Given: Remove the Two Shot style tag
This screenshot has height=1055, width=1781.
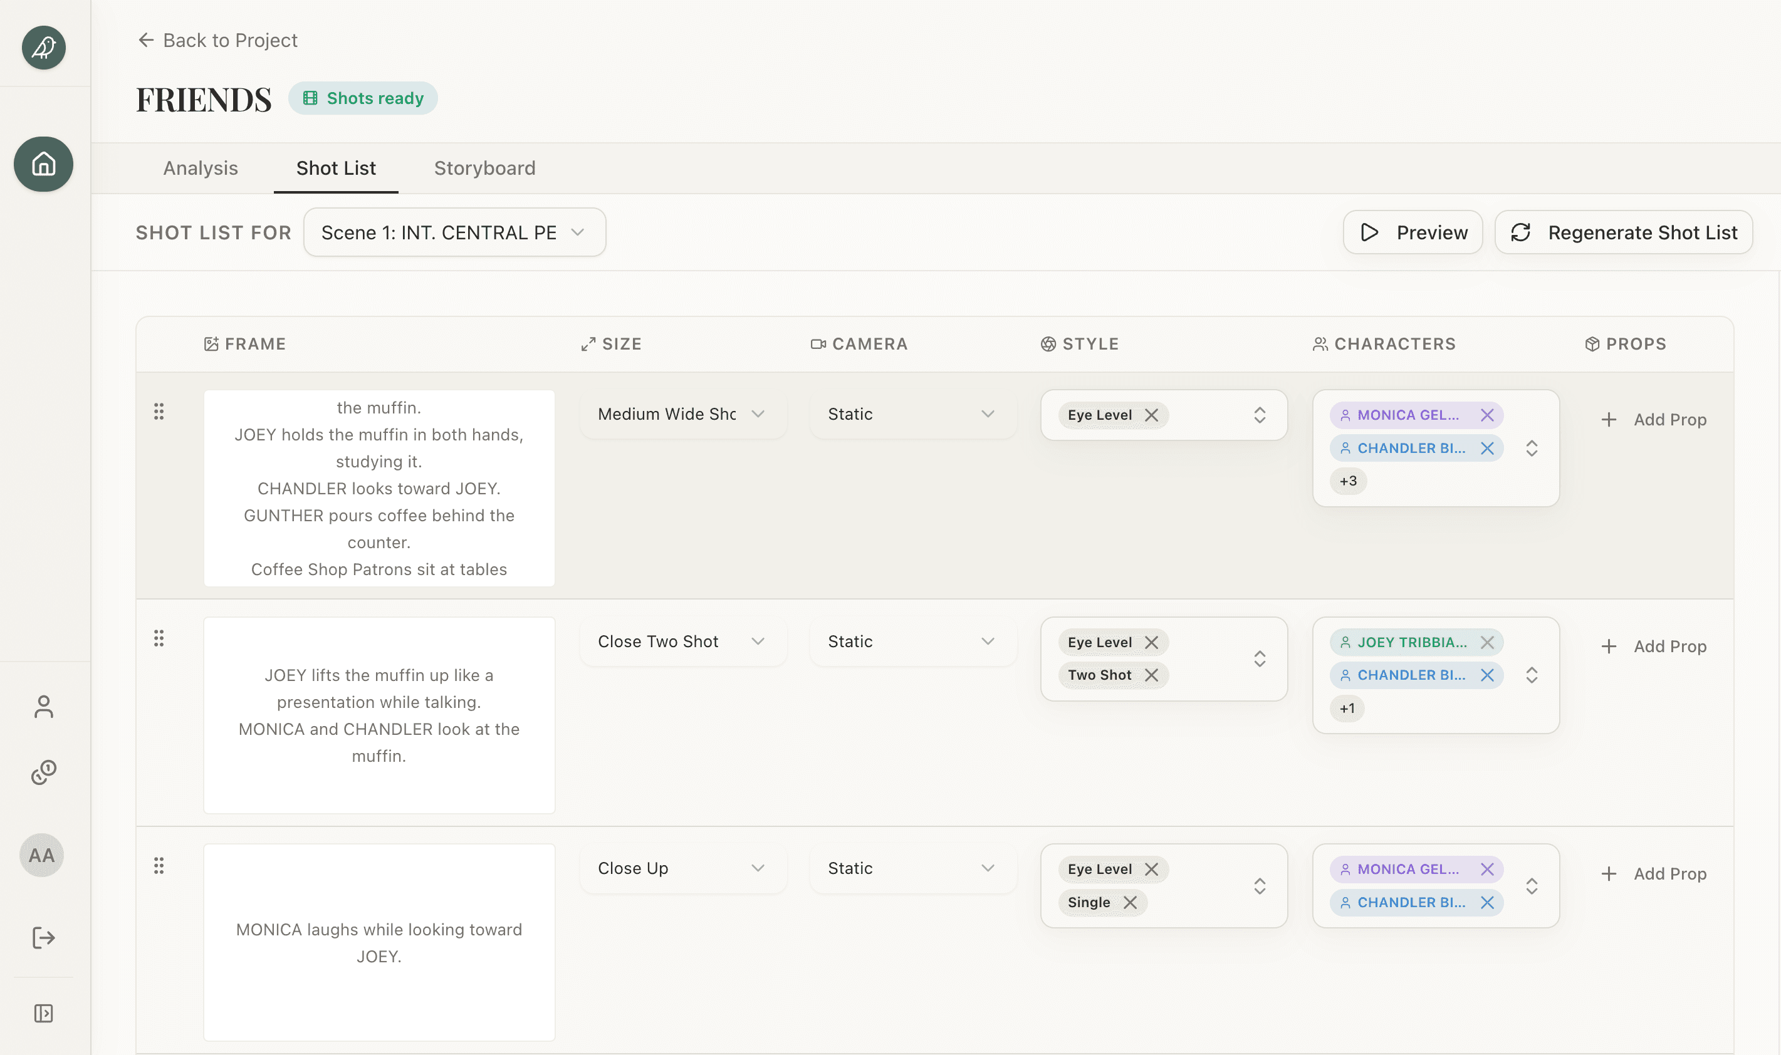Looking at the screenshot, I should click(1152, 675).
